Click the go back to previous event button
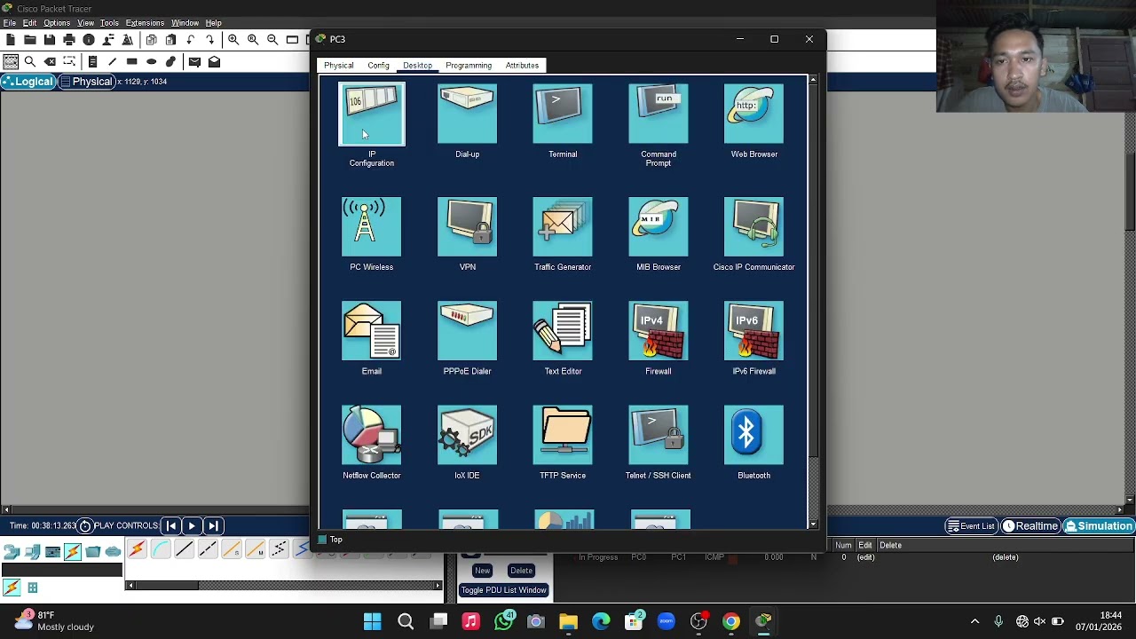1136x639 pixels. (x=171, y=526)
